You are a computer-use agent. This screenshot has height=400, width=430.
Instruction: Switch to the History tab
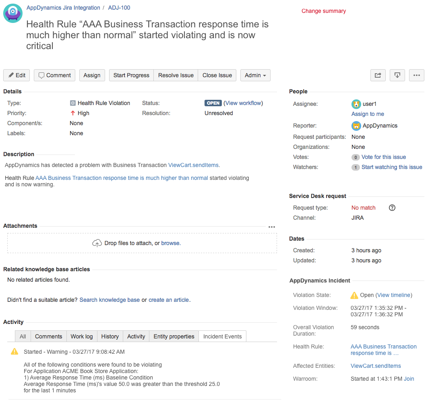(110, 336)
